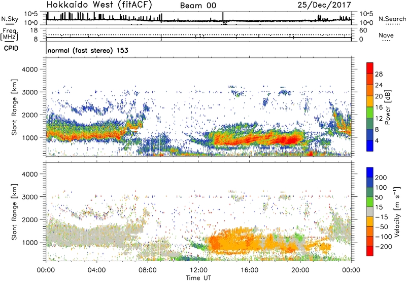Select the "50" label on the Velocity scale
This screenshot has height=281, width=406.
[x=379, y=197]
